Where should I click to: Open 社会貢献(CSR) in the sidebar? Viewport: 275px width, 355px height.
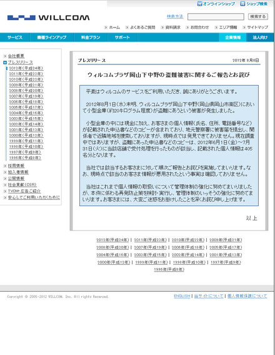[22, 185]
